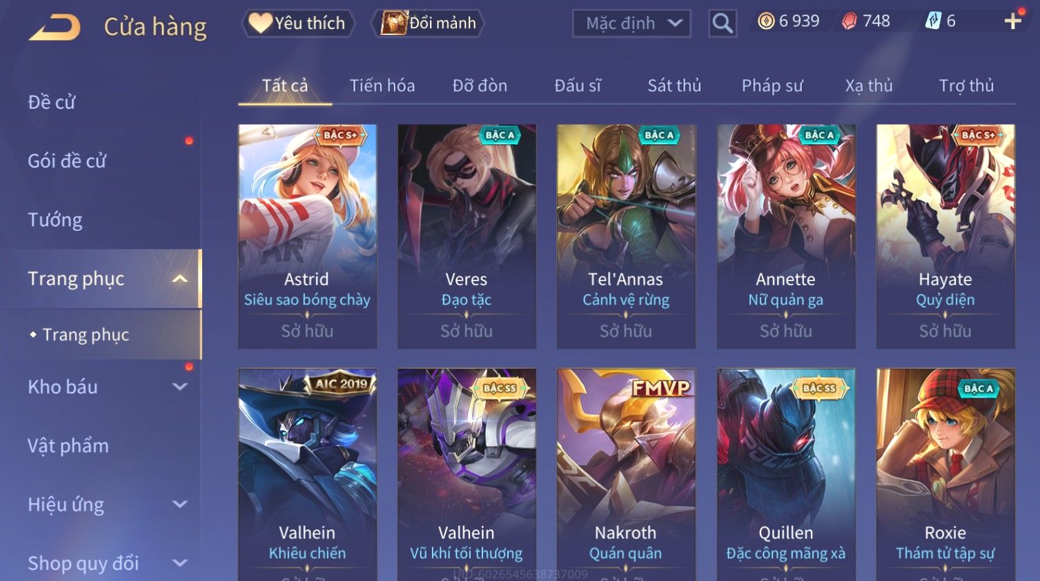
Task: Open Gói đề cử in sidebar
Action: coord(67,161)
